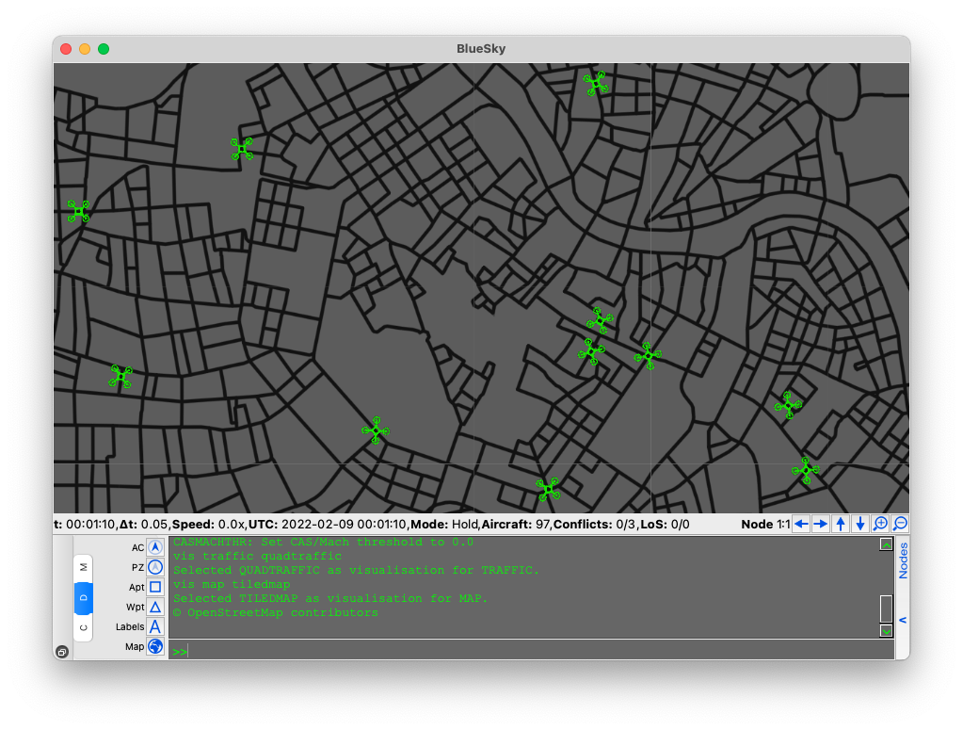Expand the Nodes side panel
This screenshot has width=963, height=730.
pyautogui.click(x=903, y=560)
